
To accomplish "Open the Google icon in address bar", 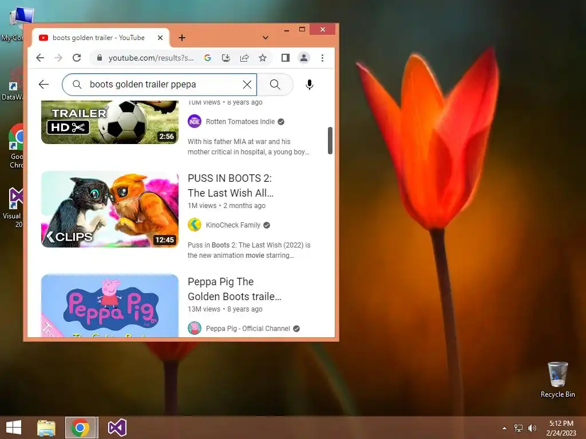I will [x=208, y=58].
